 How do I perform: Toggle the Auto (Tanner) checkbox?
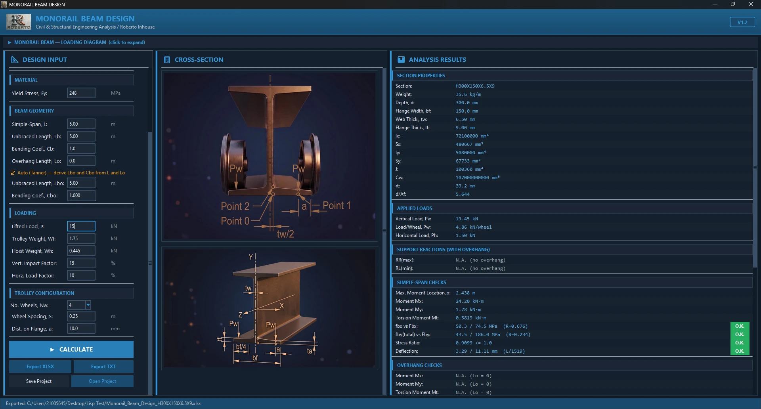(x=13, y=173)
